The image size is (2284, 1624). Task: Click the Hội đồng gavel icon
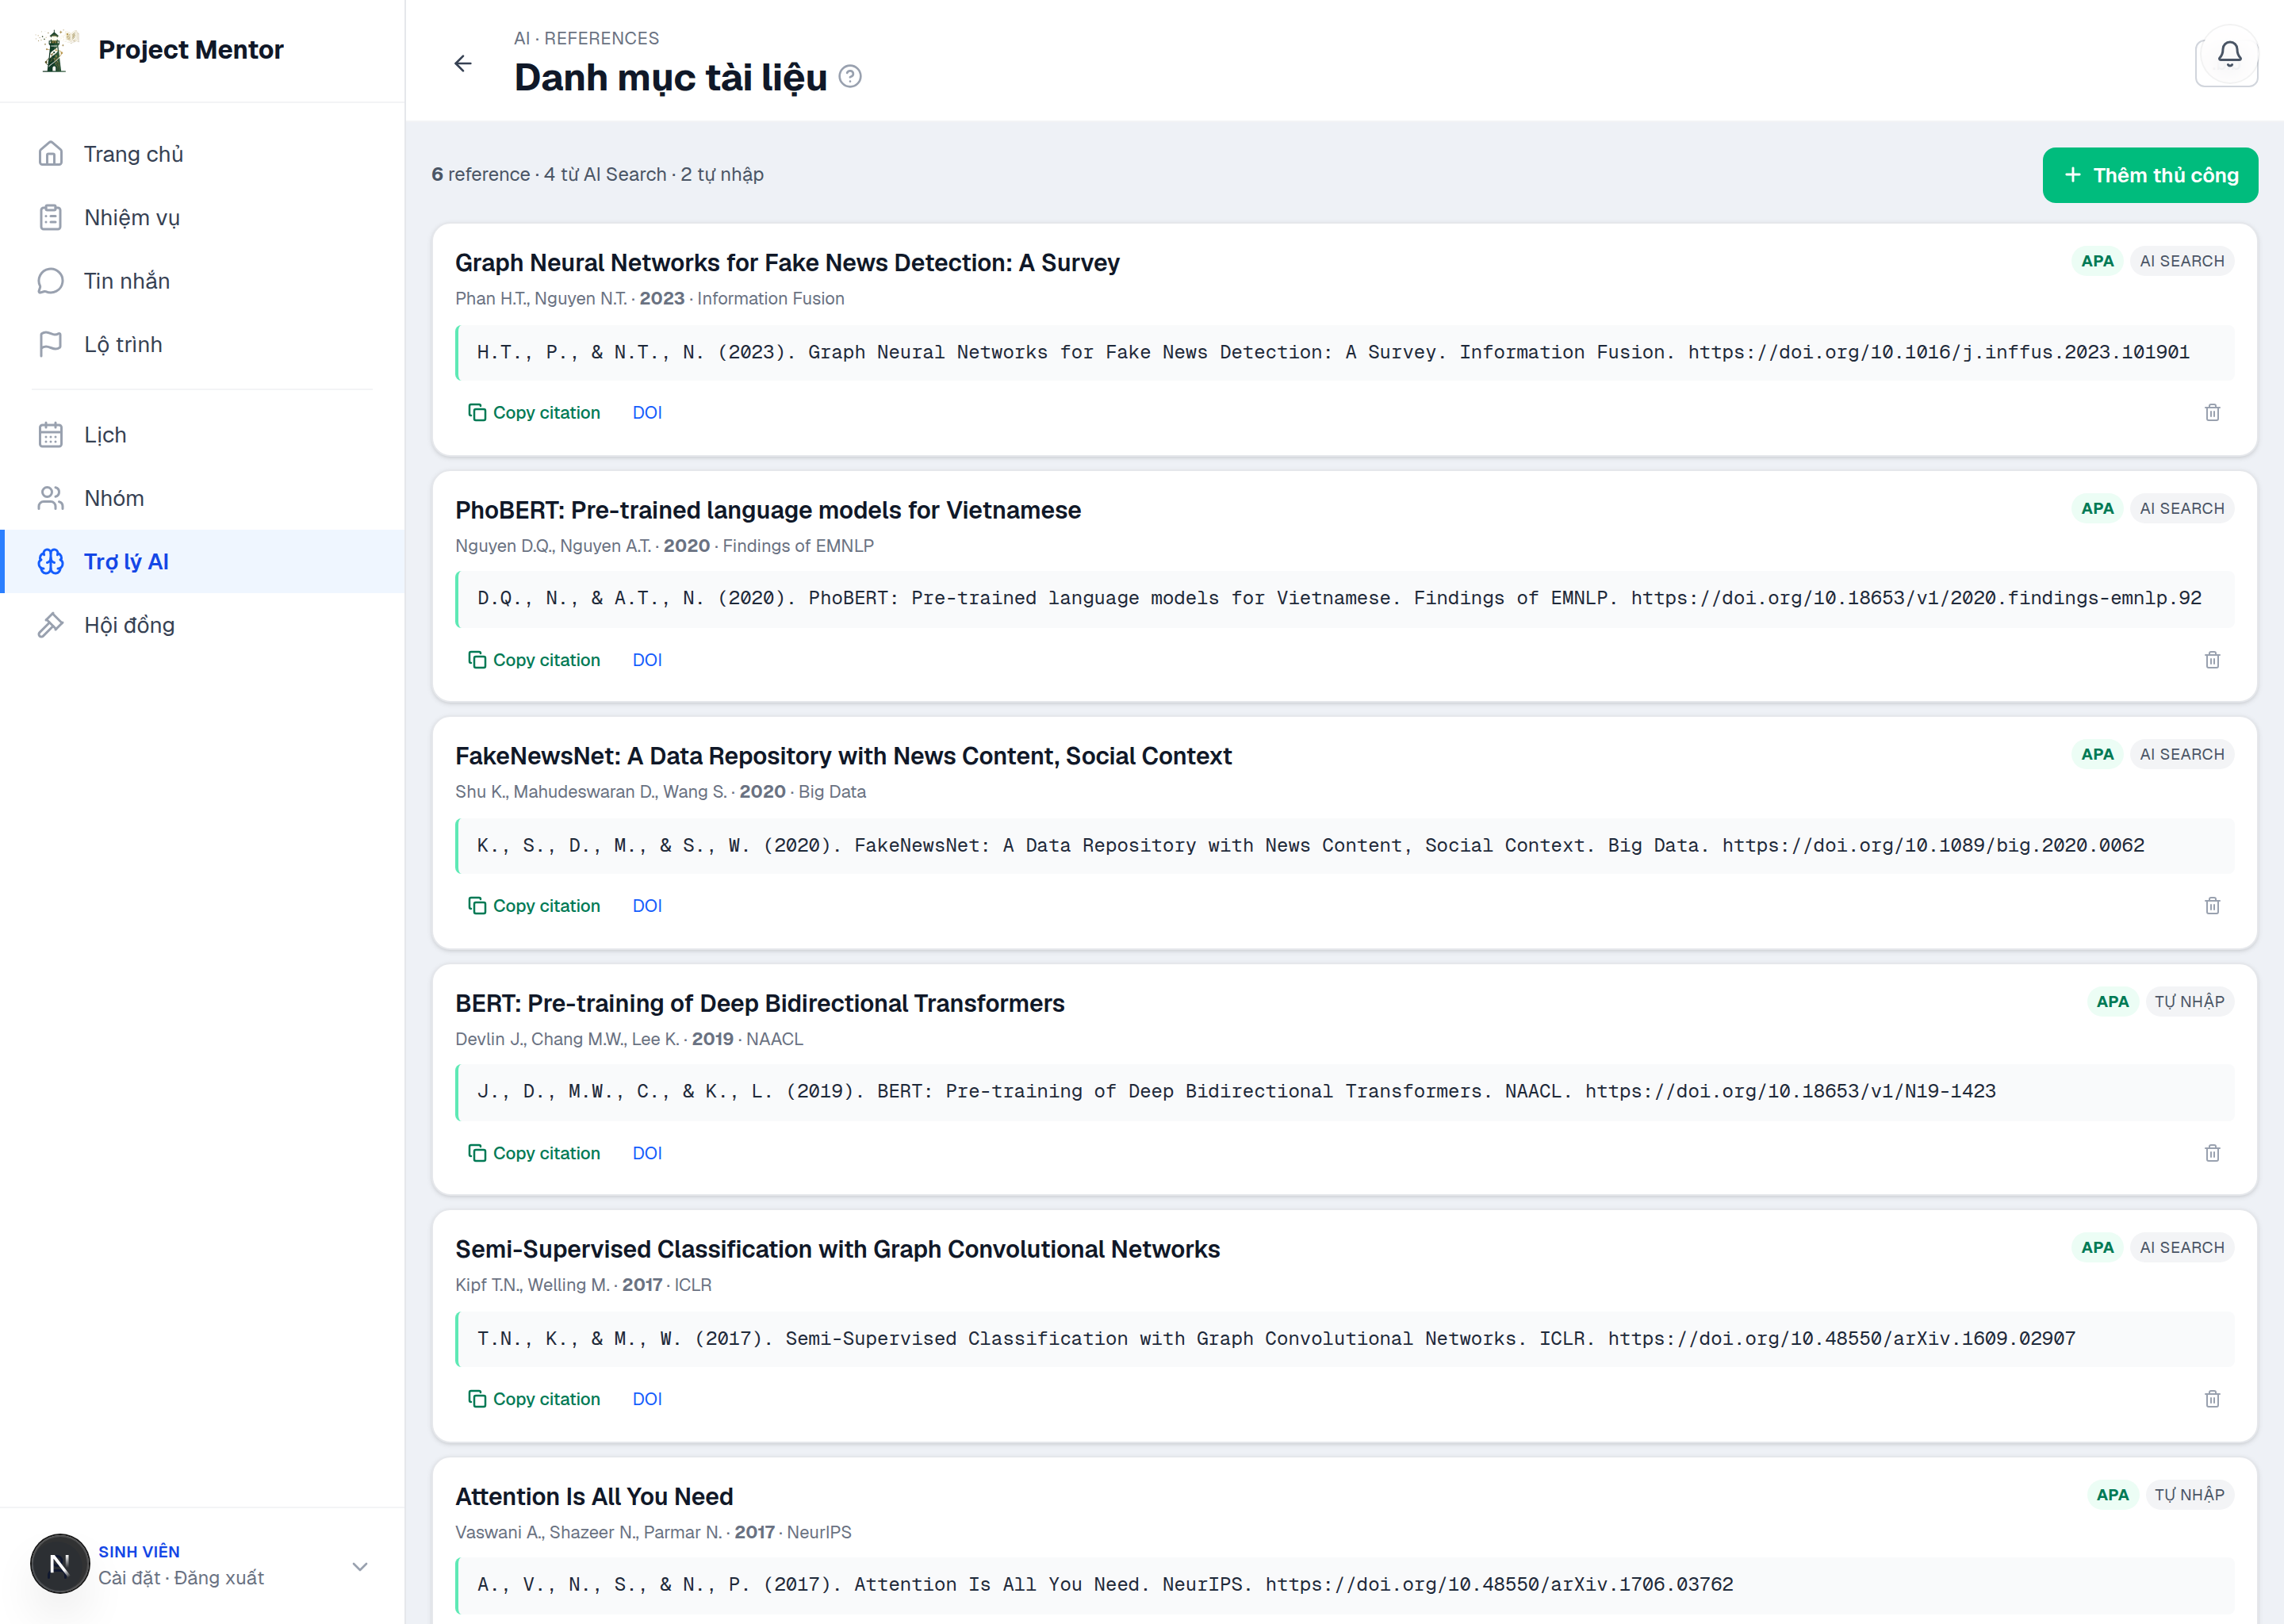coord(51,625)
